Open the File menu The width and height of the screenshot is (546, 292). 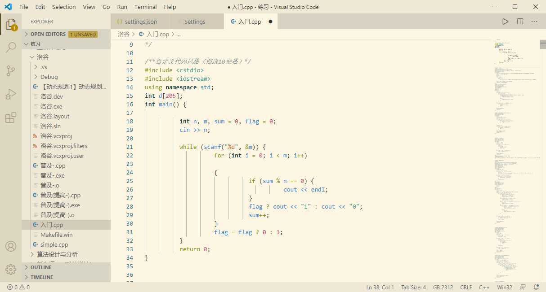[x=24, y=7]
